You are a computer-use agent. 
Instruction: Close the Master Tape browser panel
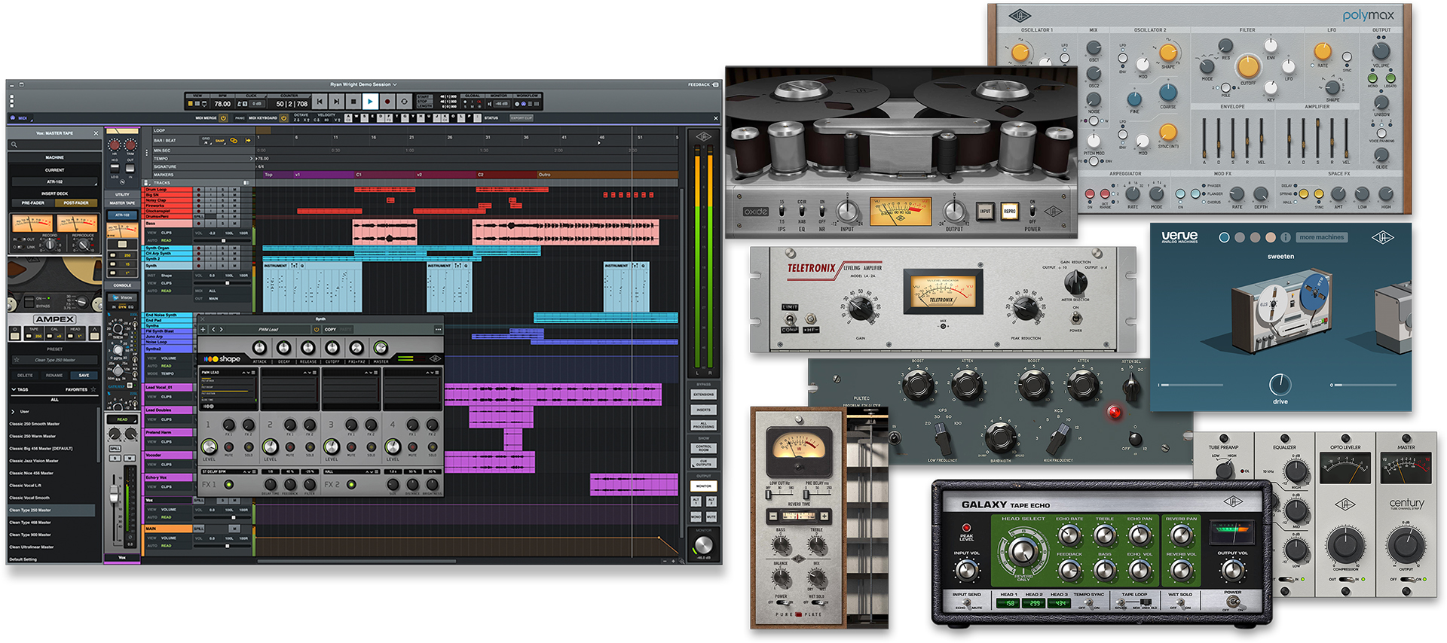pyautogui.click(x=96, y=133)
